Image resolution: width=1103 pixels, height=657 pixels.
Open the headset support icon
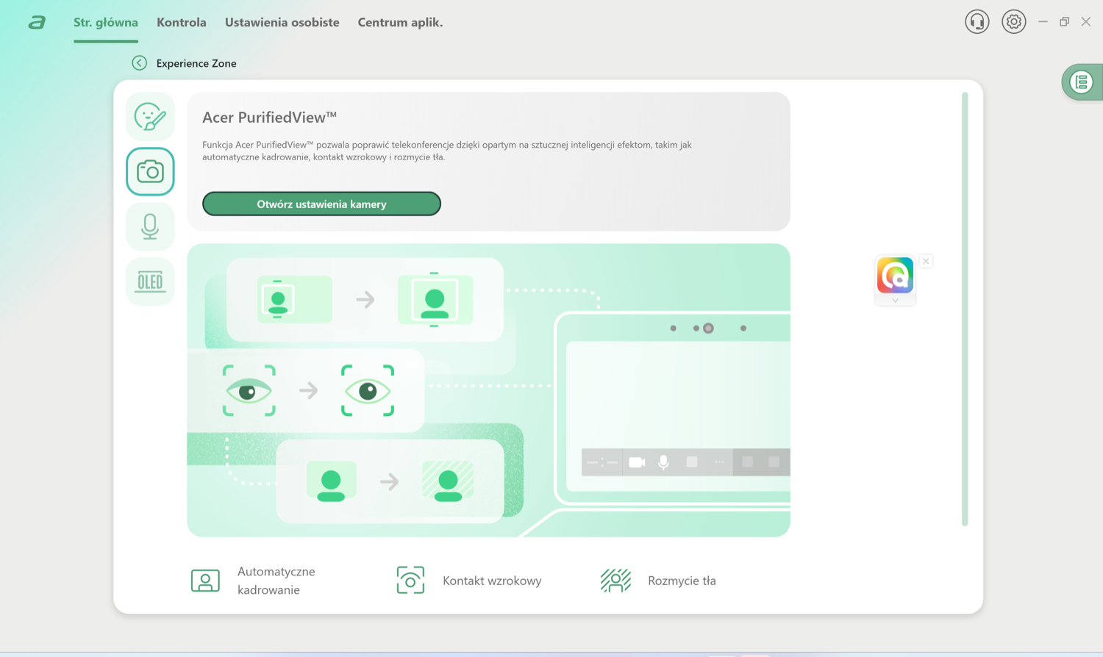977,22
